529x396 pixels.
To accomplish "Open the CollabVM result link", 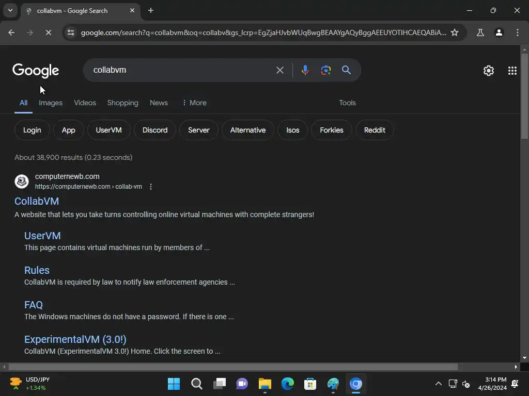I will [37, 201].
